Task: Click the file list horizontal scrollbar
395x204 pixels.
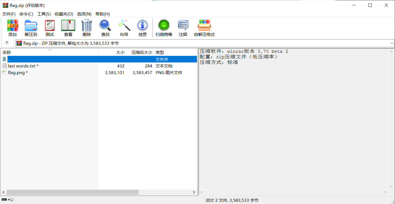Action: pos(72,192)
